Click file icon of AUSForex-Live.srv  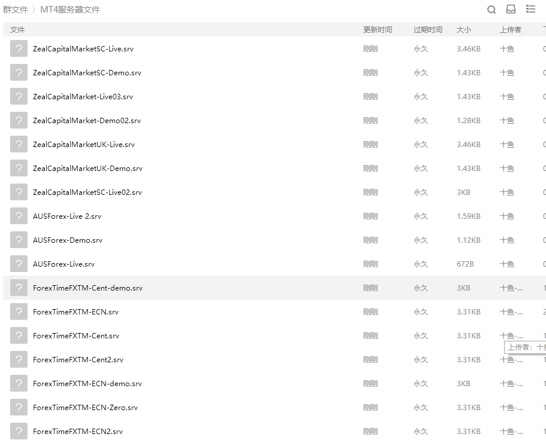19,264
